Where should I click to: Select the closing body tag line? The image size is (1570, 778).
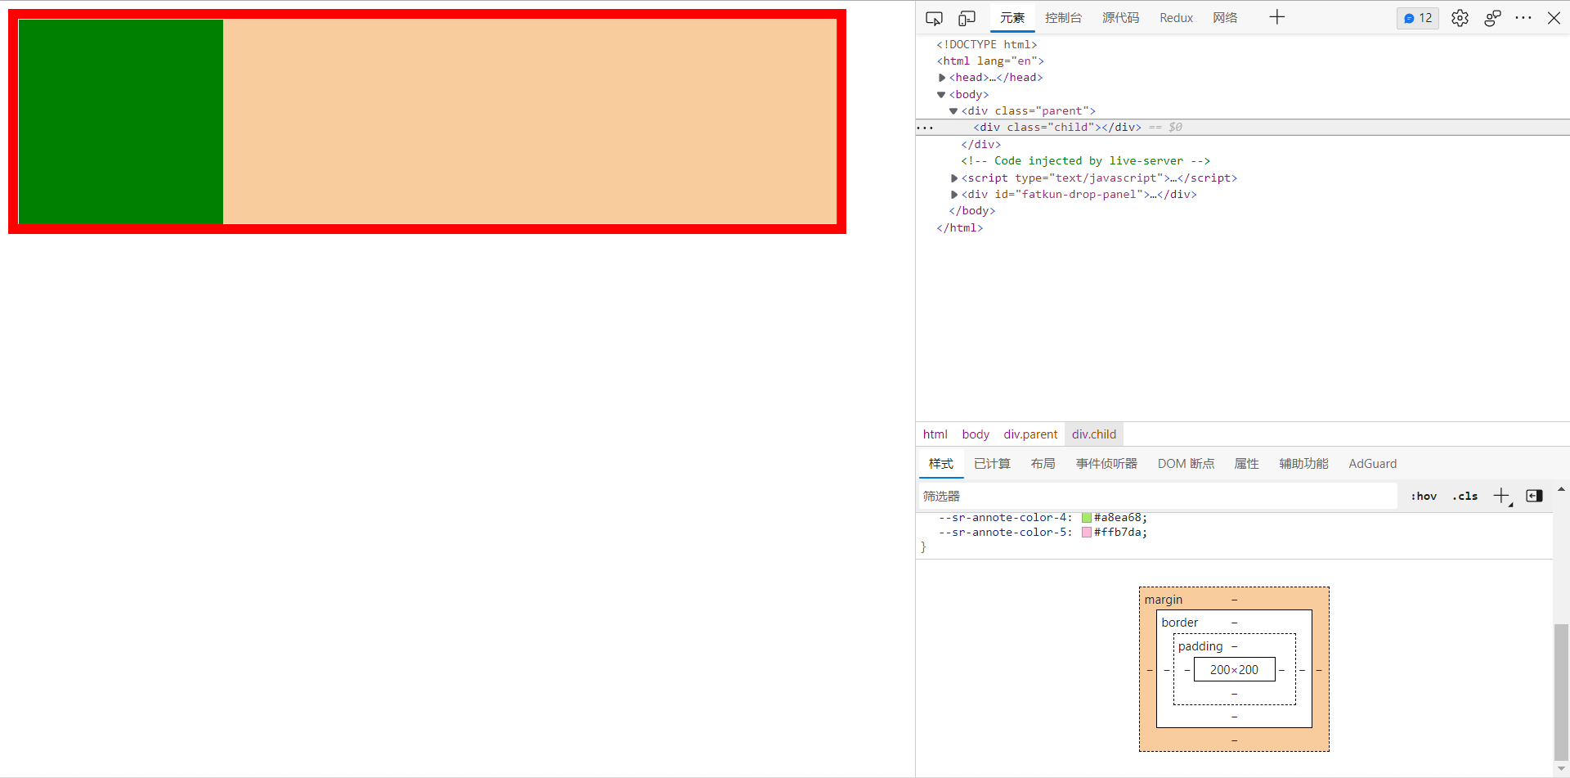(x=972, y=211)
